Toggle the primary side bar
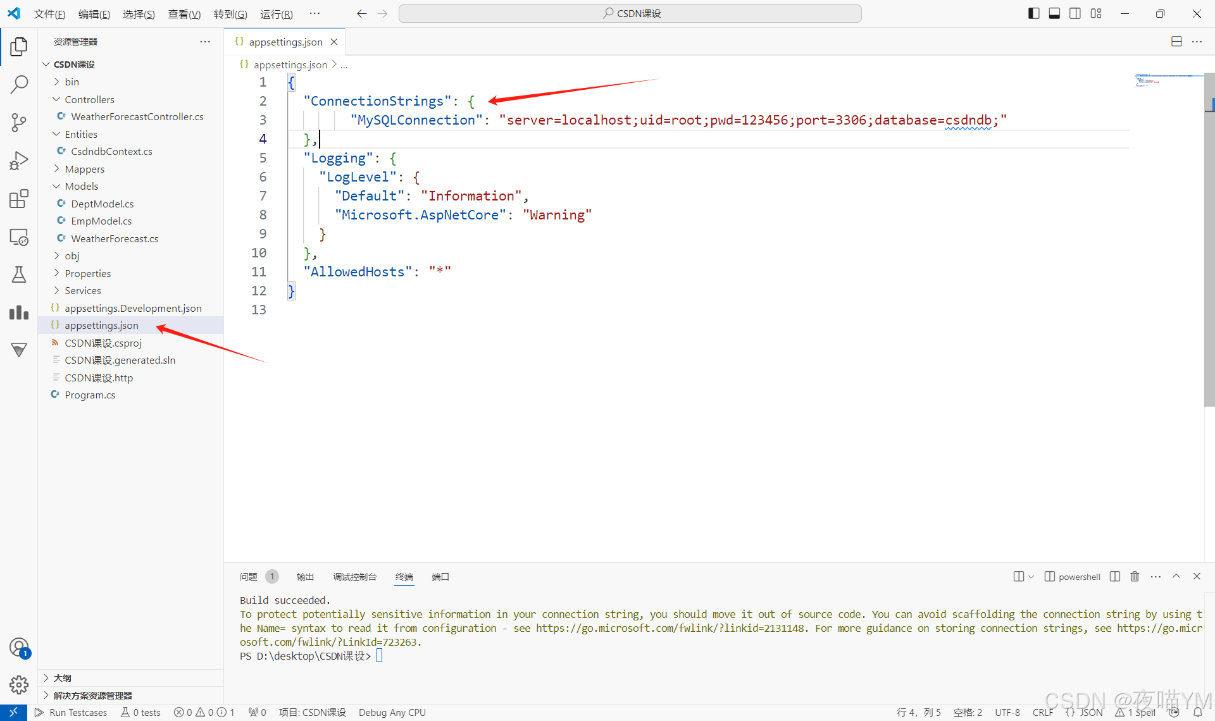Screen dimensions: 1215x721 [1034, 13]
